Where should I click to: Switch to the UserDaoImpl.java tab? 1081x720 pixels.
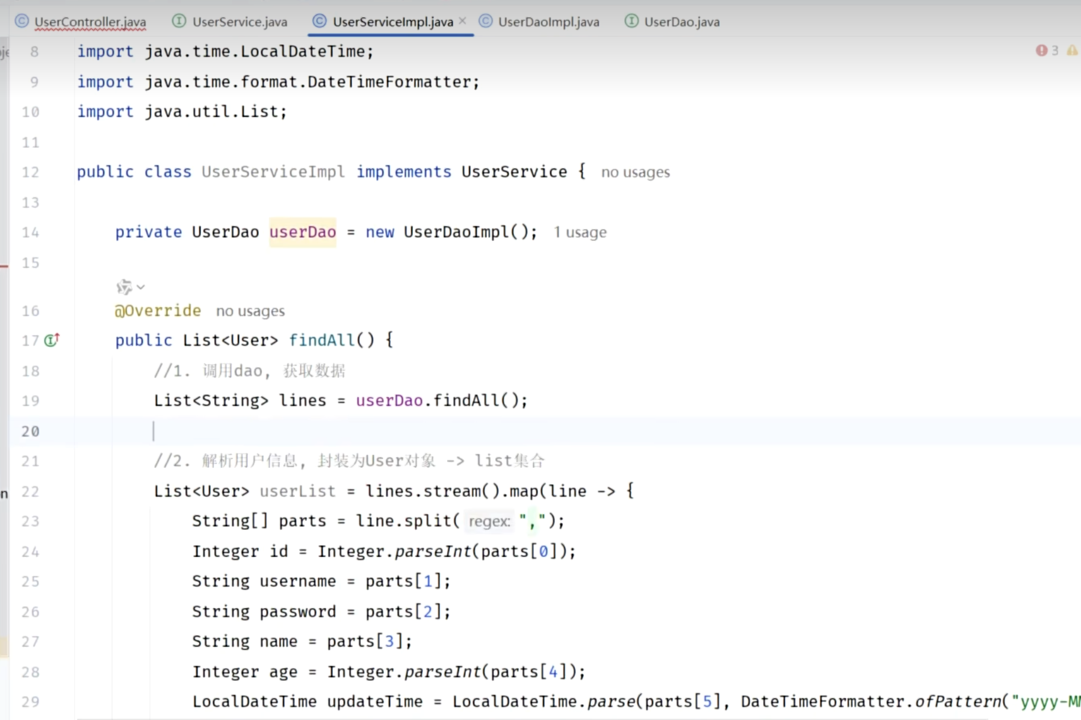[548, 22]
